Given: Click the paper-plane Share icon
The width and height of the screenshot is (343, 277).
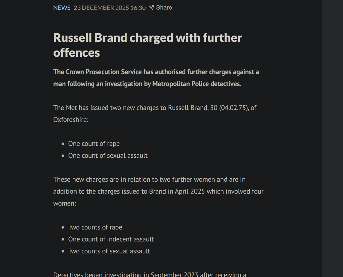Looking at the screenshot, I should [x=152, y=7].
